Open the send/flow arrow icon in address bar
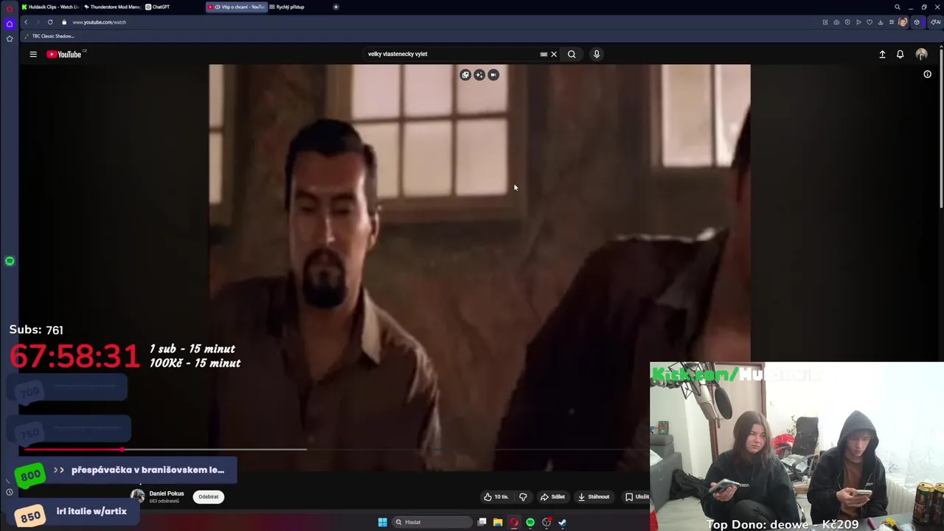The image size is (944, 531). tap(858, 22)
